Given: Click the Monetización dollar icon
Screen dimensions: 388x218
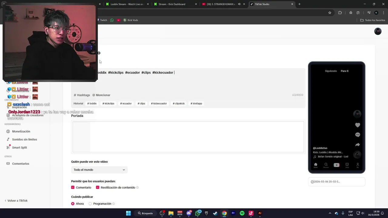Looking at the screenshot, I should coord(8,131).
